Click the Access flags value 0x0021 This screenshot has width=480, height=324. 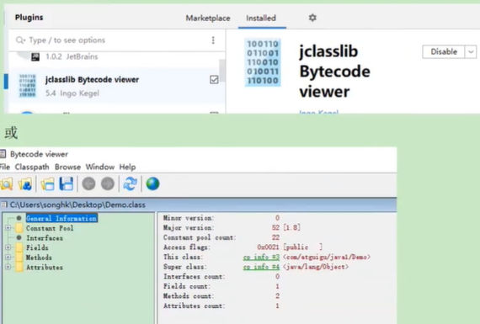(268, 247)
